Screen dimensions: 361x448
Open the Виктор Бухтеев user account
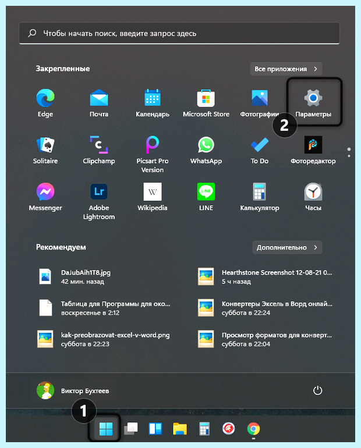tap(73, 390)
